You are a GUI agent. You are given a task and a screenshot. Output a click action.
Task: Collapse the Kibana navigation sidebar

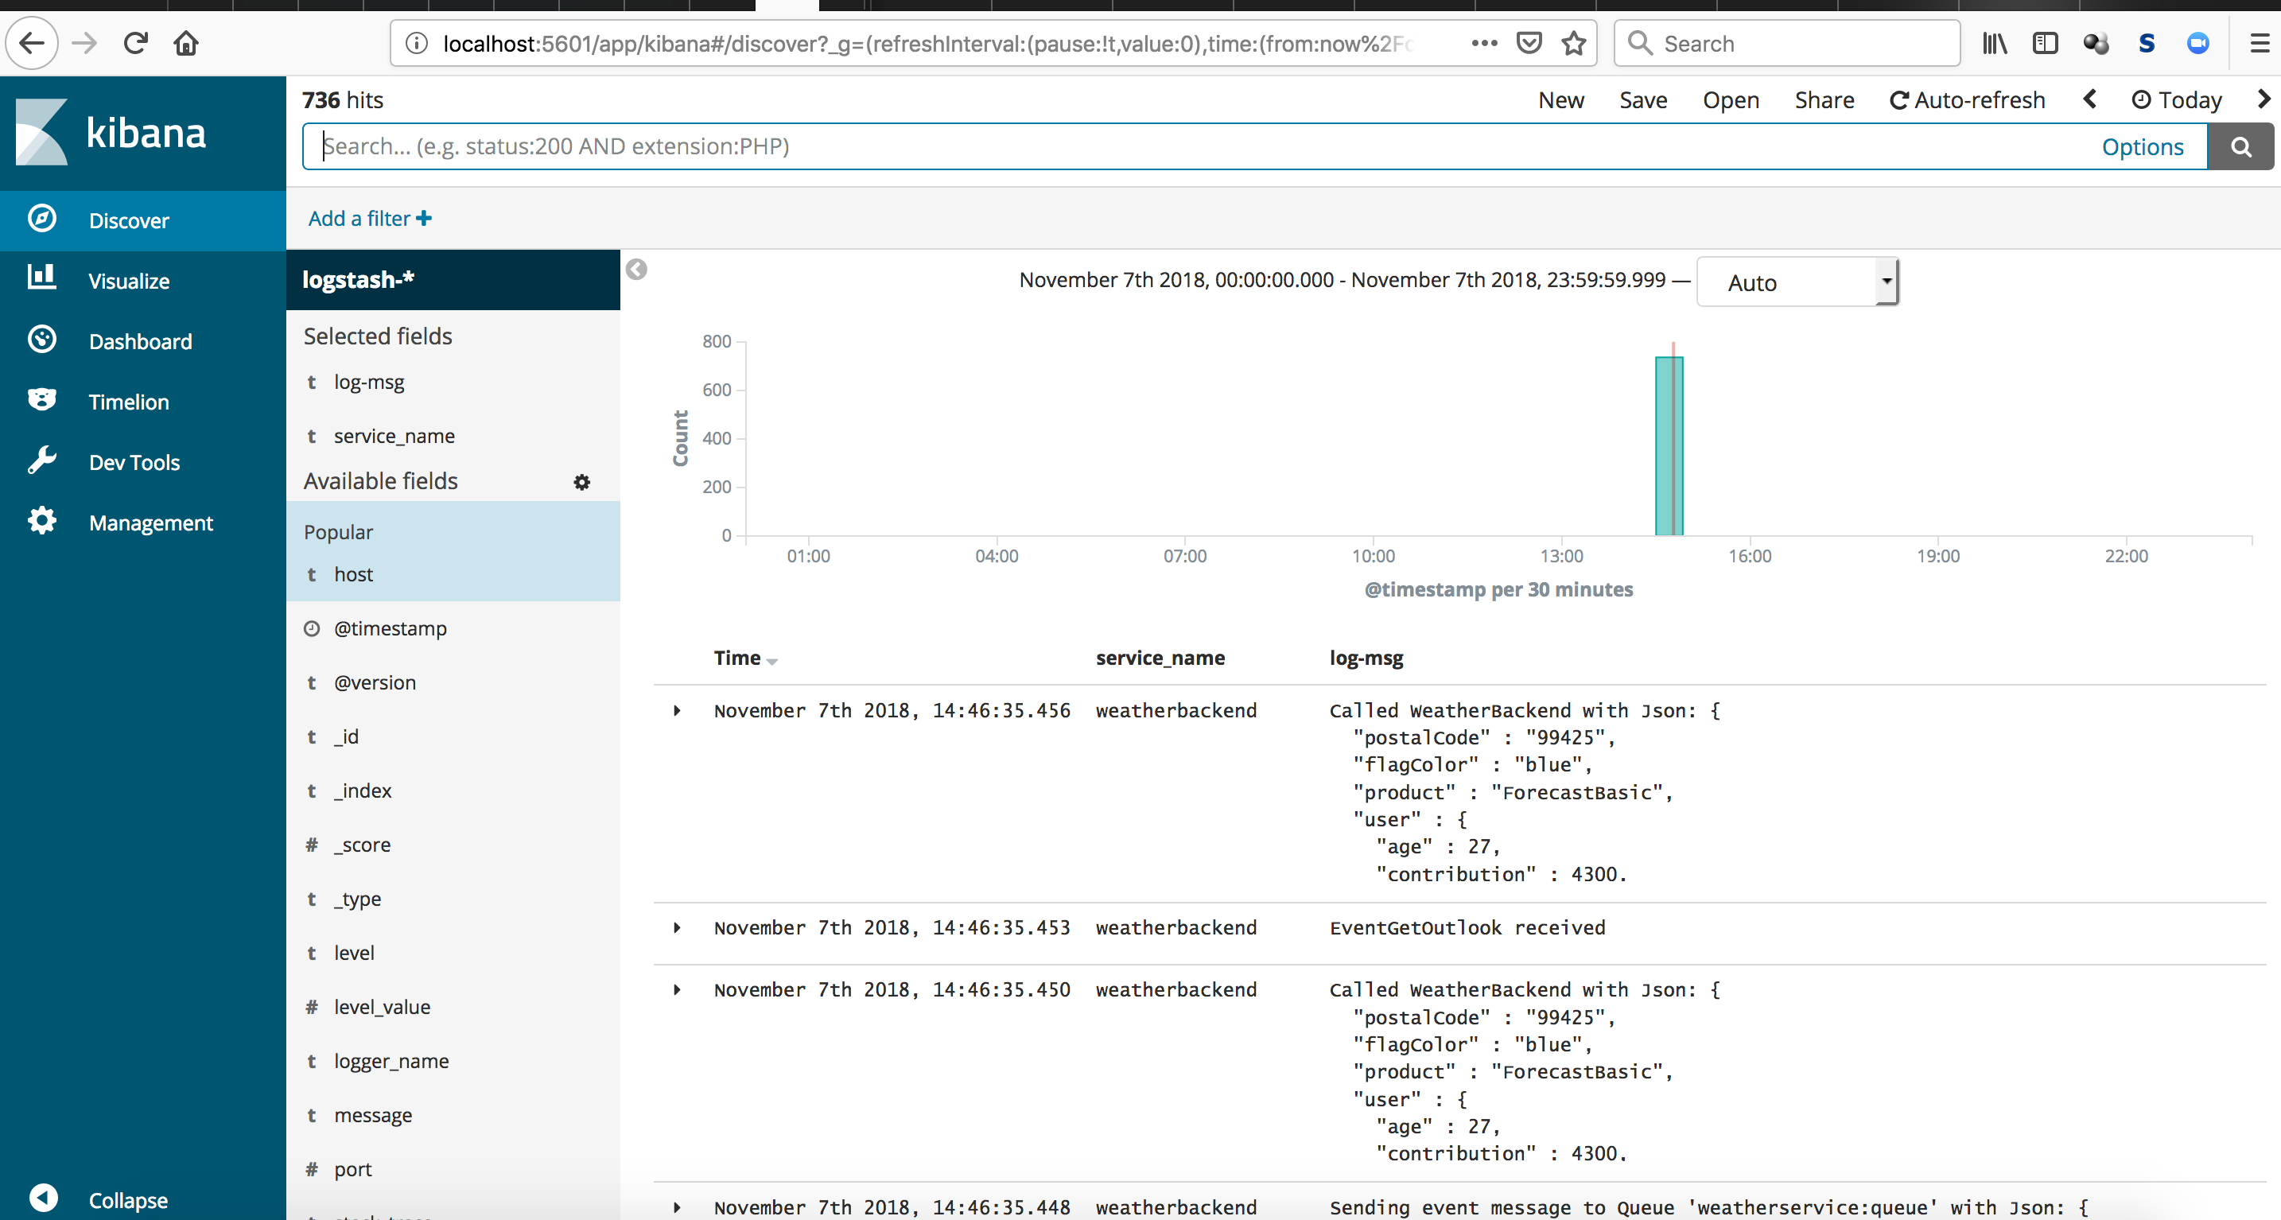tap(44, 1199)
